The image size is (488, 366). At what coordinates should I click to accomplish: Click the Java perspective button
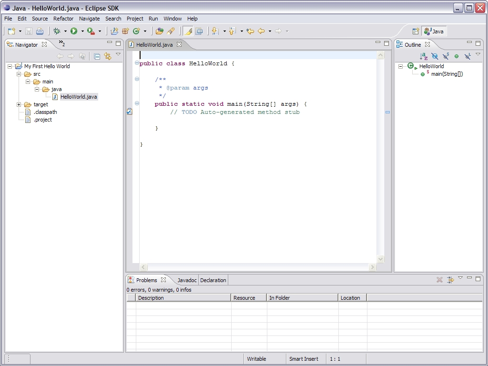coord(434,31)
